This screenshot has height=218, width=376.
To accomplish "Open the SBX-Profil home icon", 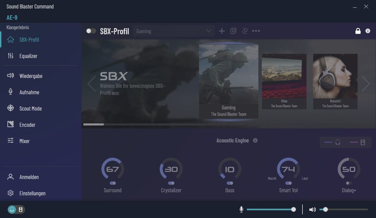I will tap(11, 39).
